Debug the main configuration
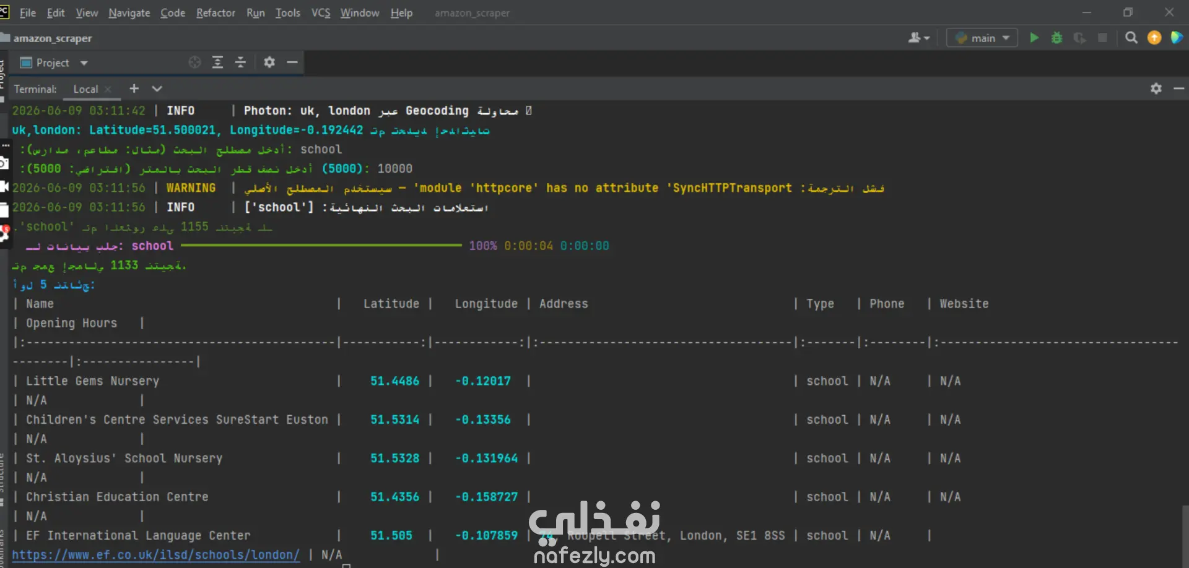This screenshot has width=1189, height=568. pos(1057,38)
